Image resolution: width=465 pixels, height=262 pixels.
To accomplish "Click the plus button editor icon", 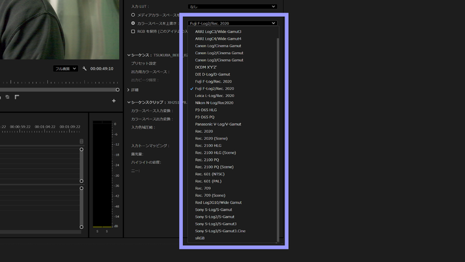I will coord(113,101).
